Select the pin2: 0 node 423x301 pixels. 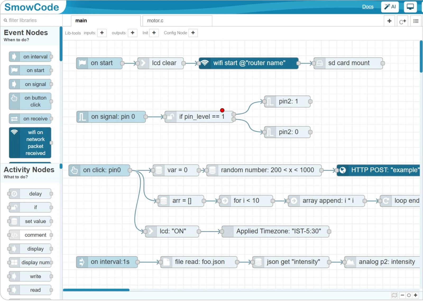287,132
